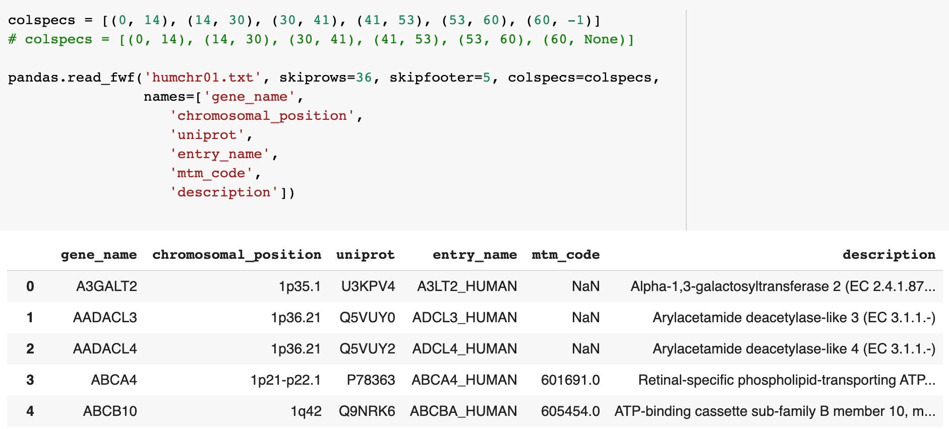Click the 605454.0 mtm_code cell
949x429 pixels.
point(570,411)
